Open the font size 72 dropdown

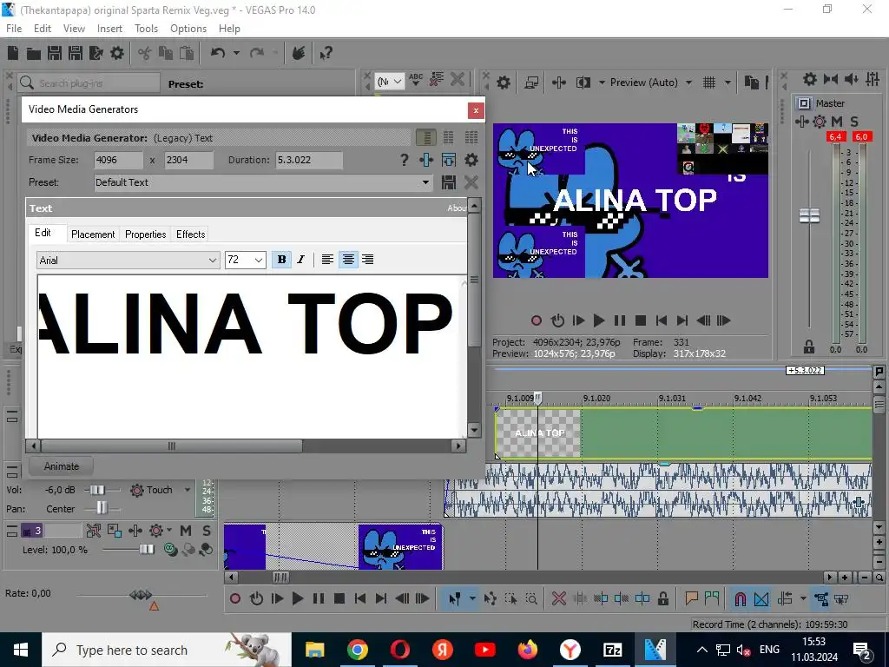click(x=259, y=261)
